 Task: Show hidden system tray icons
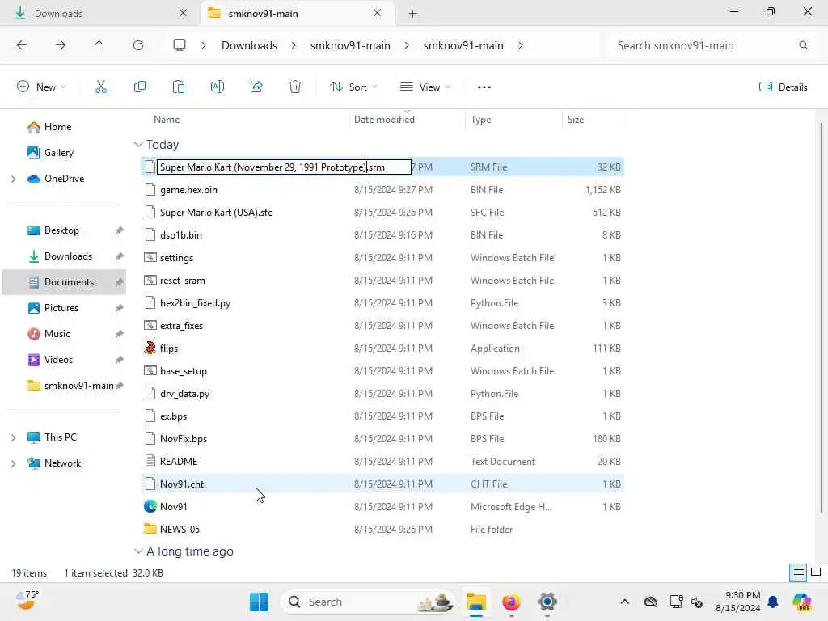point(625,602)
